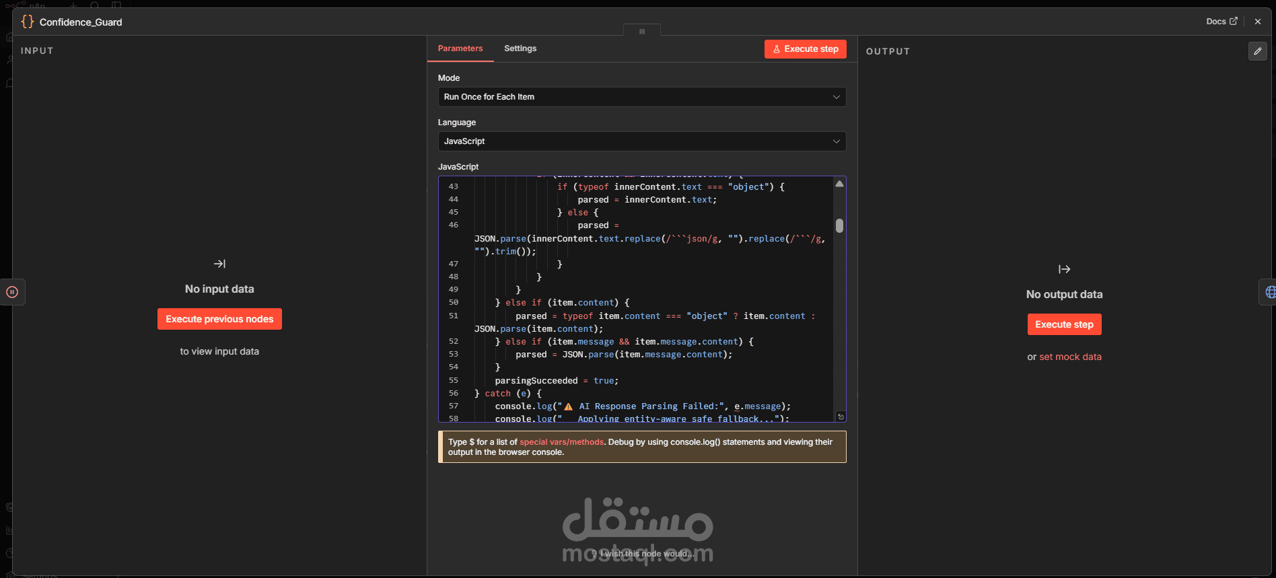This screenshot has width=1276, height=578.
Task: Click the 'No input data' message
Action: [x=219, y=289]
